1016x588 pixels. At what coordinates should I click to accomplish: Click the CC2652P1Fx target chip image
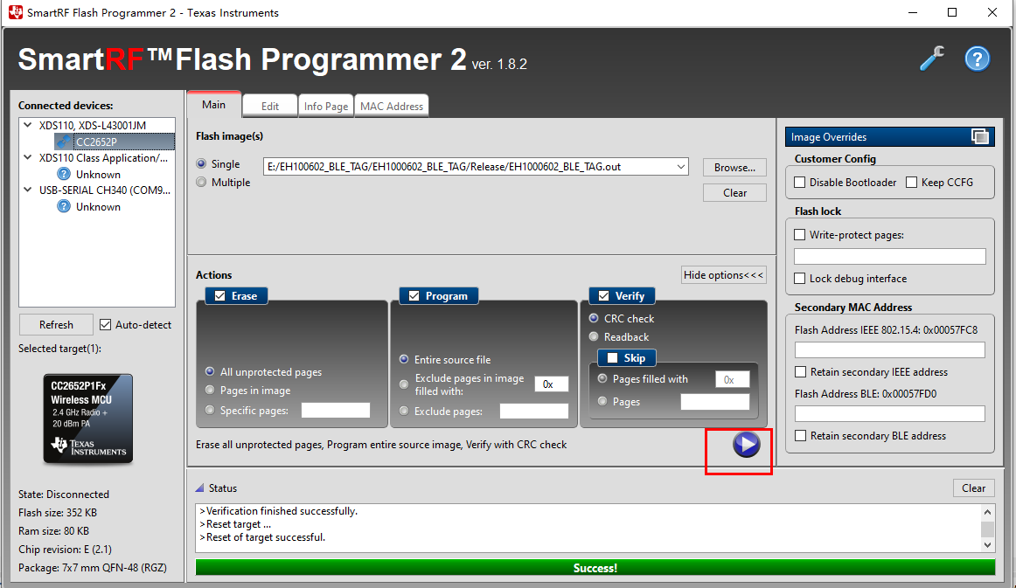87,418
